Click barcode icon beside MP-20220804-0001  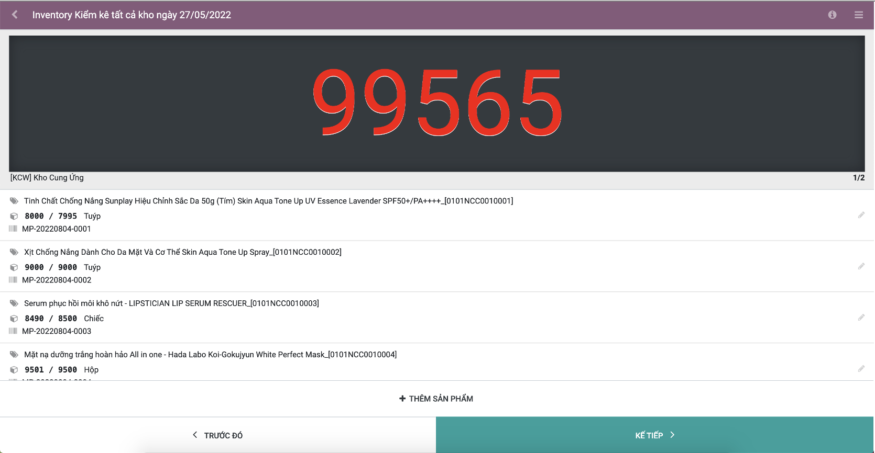[13, 229]
